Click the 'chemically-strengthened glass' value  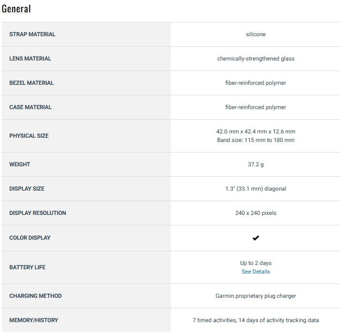(x=256, y=59)
